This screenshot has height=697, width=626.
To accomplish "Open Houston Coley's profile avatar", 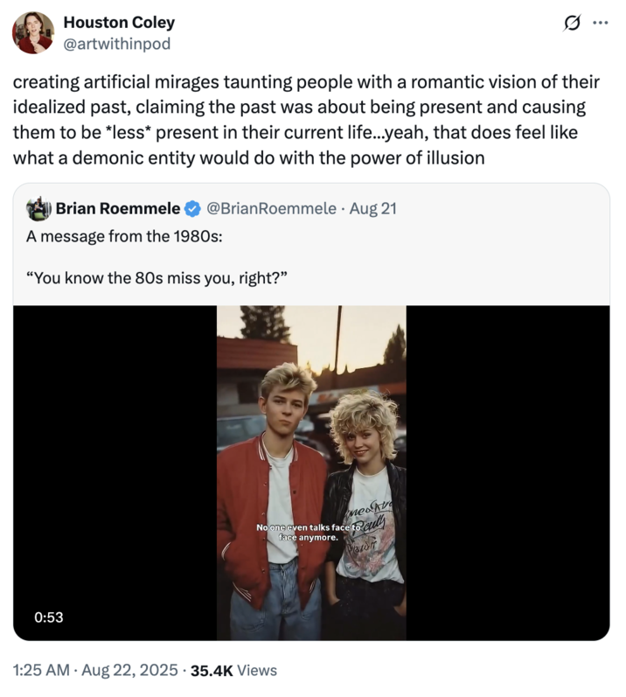I will [x=33, y=33].
